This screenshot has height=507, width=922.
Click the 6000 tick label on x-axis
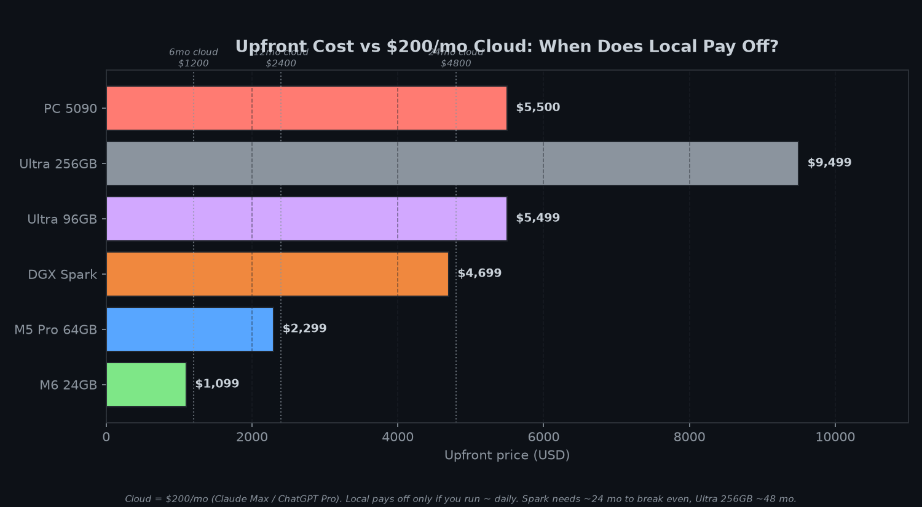point(543,437)
